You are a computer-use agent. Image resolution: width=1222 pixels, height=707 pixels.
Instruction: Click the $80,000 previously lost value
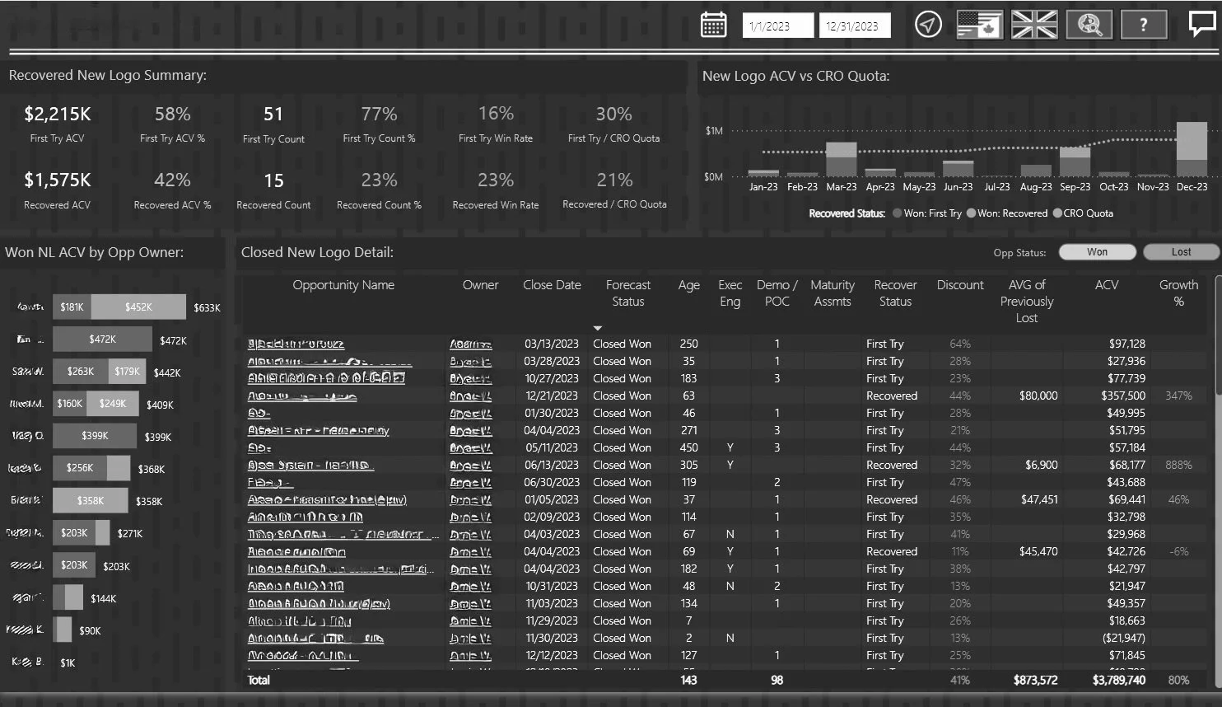(1038, 396)
